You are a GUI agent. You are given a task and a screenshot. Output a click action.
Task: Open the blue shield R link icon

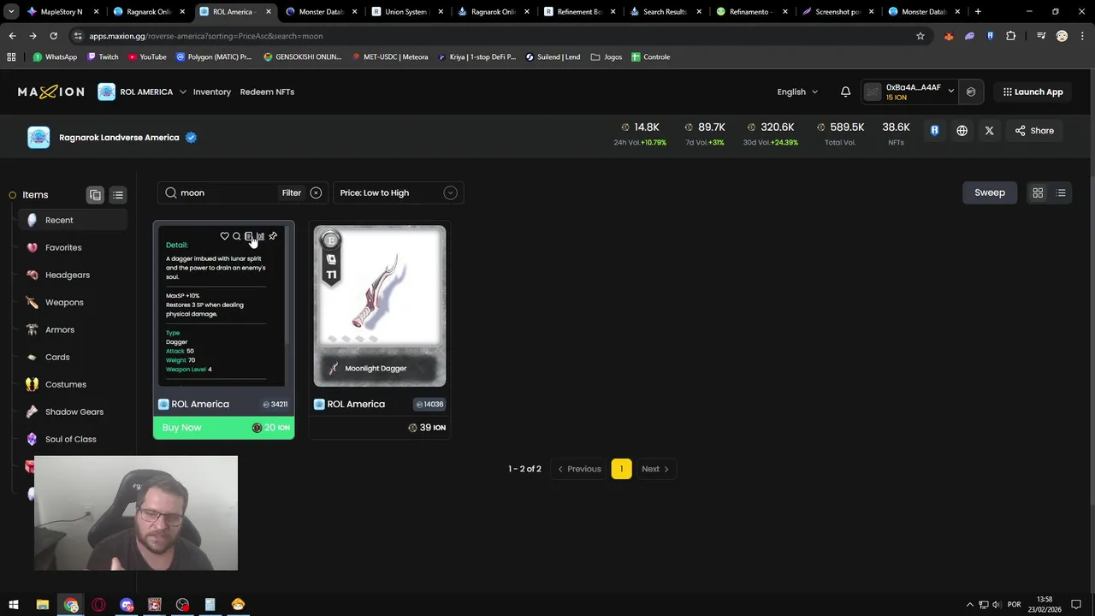(x=934, y=131)
